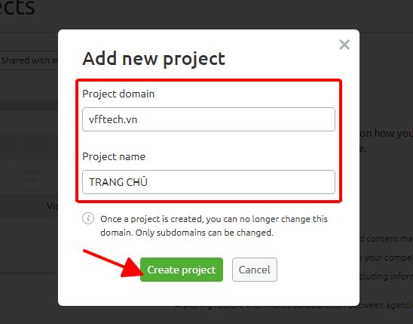The image size is (413, 324).
Task: Dismiss the dialog using the Cancel button
Action: tap(255, 270)
